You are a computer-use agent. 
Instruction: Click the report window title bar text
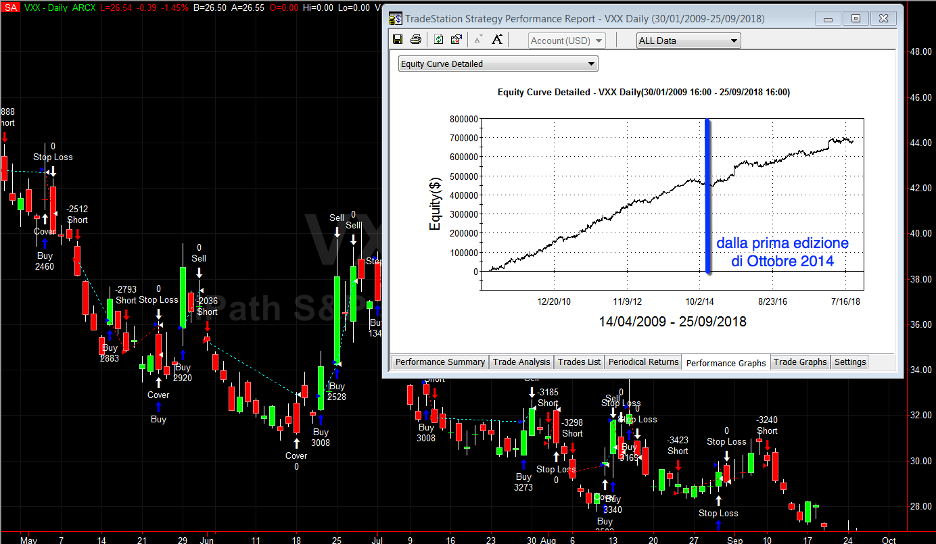coord(585,19)
